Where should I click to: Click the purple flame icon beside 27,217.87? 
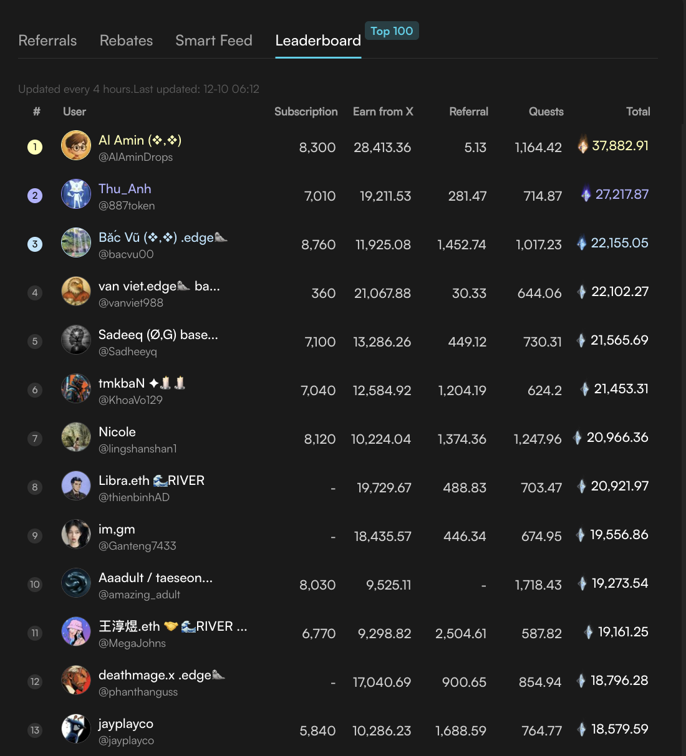[586, 194]
